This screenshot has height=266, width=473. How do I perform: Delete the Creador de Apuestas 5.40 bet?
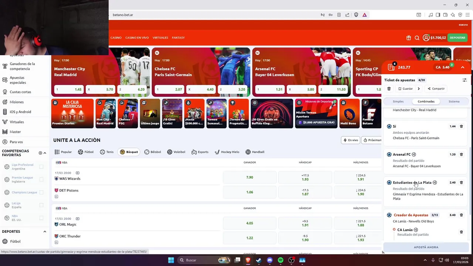tap(461, 215)
